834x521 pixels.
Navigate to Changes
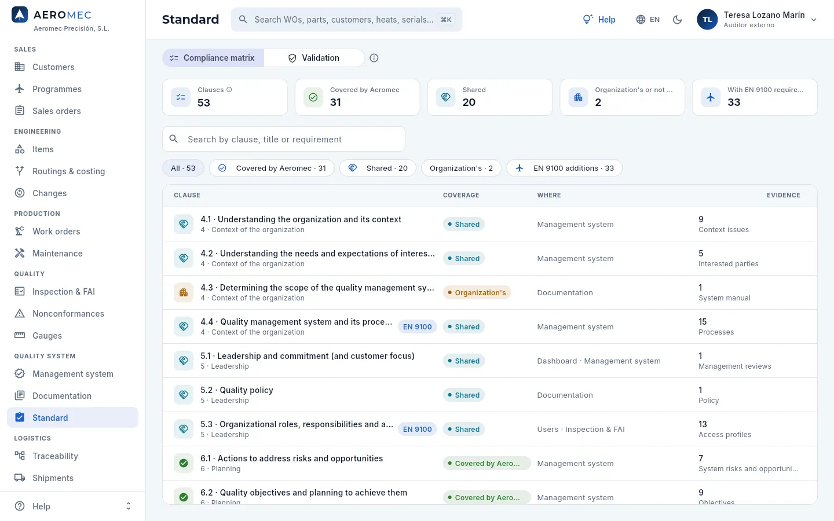tap(72, 193)
